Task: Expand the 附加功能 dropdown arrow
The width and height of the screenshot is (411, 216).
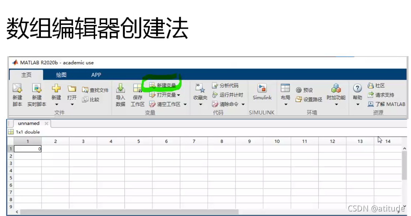Action: pos(336,104)
